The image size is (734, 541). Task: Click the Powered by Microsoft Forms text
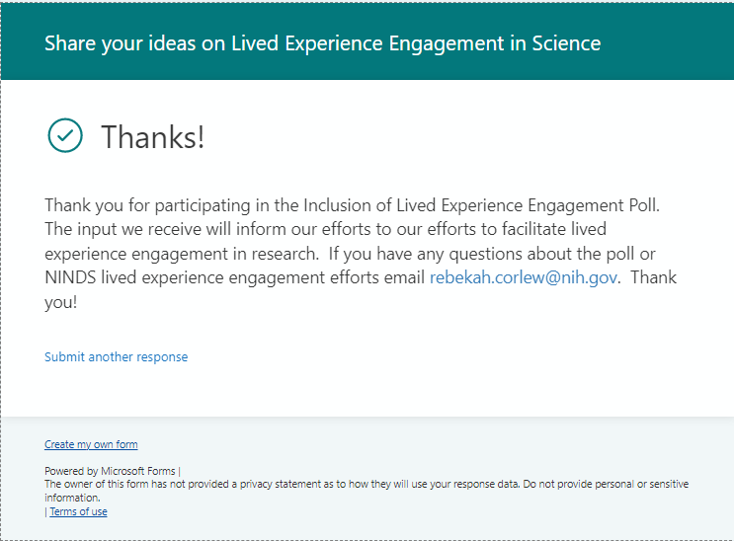point(111,471)
